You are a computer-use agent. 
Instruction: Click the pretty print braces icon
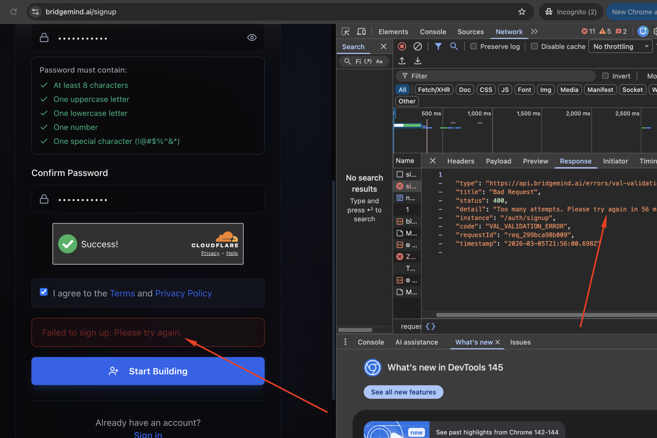click(x=430, y=326)
